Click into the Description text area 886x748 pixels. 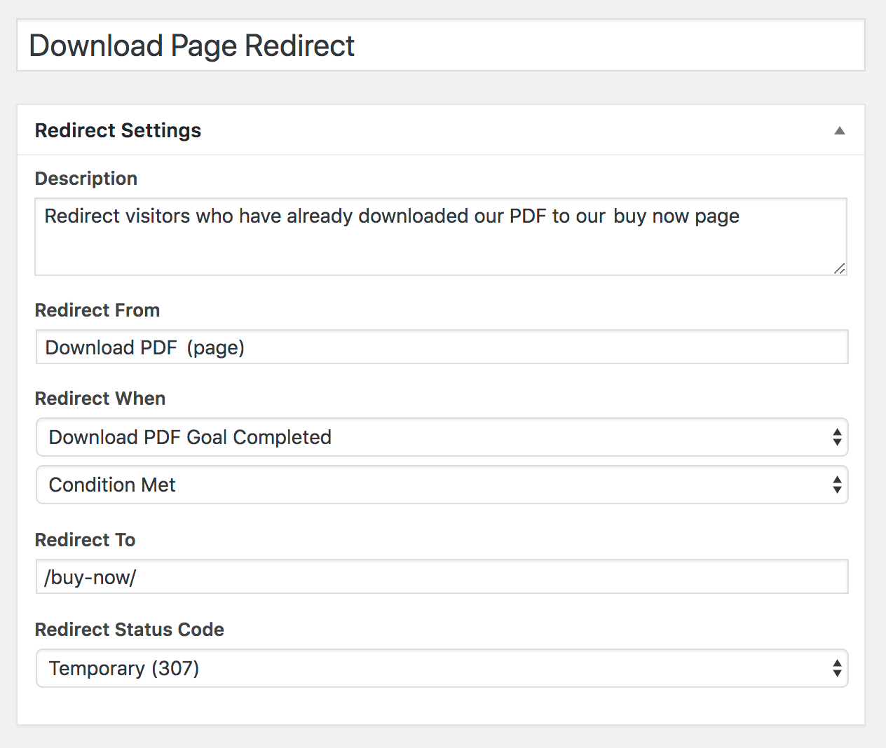pos(441,237)
